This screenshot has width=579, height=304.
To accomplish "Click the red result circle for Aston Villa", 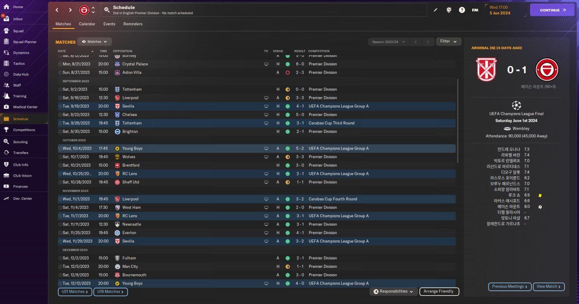I will pyautogui.click(x=287, y=72).
